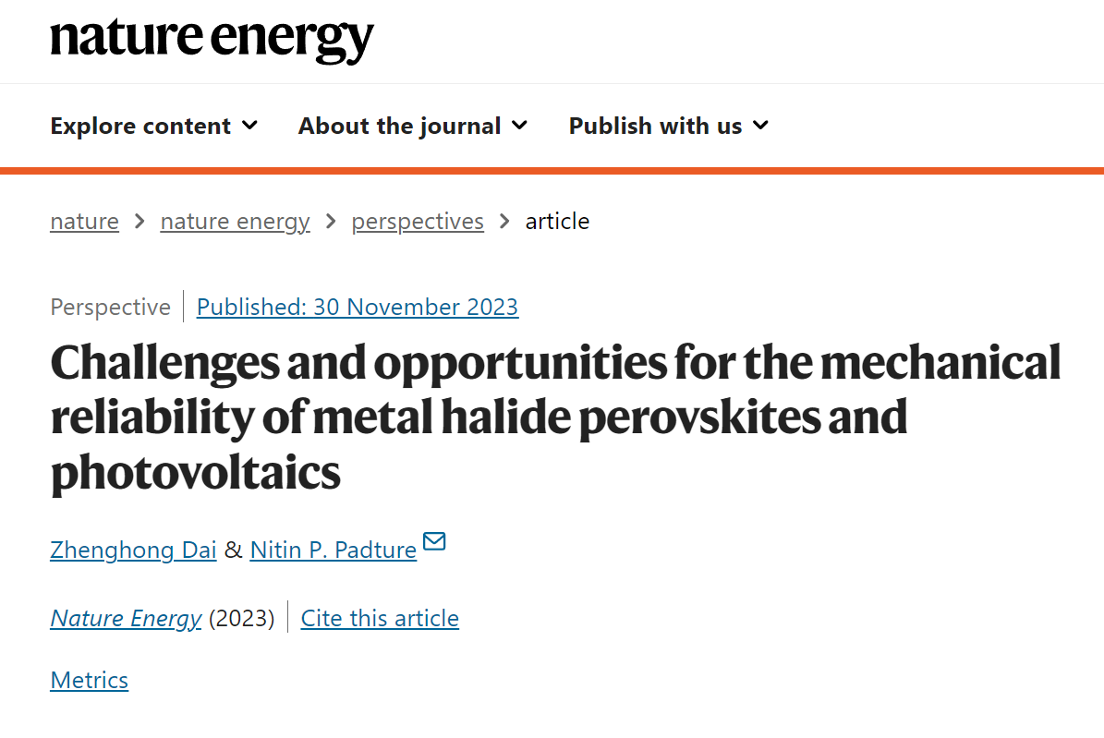View article Metrics
The image size is (1104, 738).
click(x=90, y=680)
